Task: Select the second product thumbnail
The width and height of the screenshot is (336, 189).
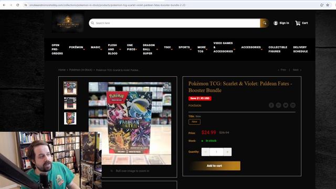Action: (70, 103)
